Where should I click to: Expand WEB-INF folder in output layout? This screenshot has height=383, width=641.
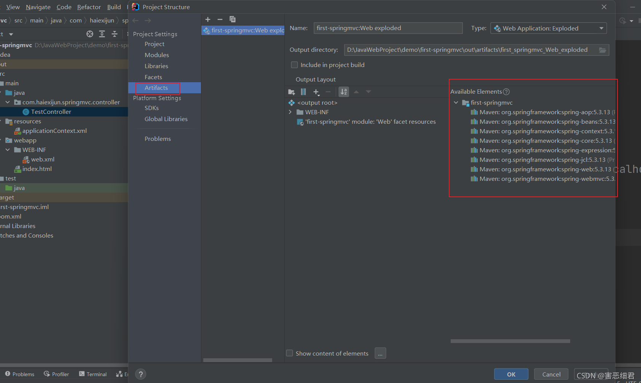pyautogui.click(x=290, y=112)
